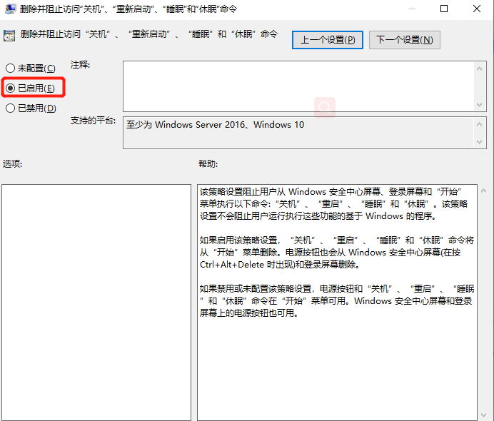This screenshot has height=421, width=494.
Task: Click up arrow of supported platform scrollbar
Action: 480,124
